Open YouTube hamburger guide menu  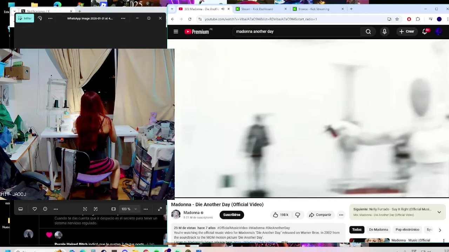pos(176,31)
